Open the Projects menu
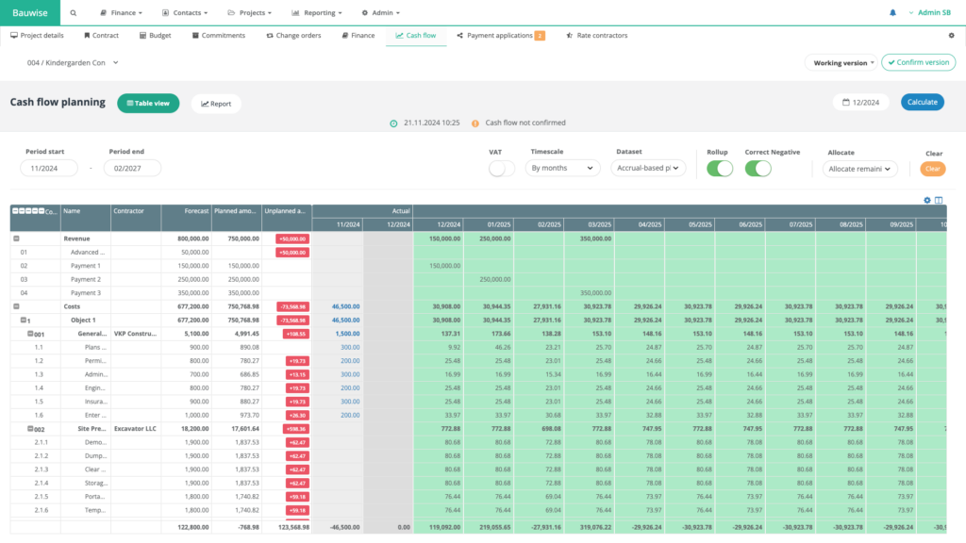This screenshot has height=543, width=966. [249, 13]
